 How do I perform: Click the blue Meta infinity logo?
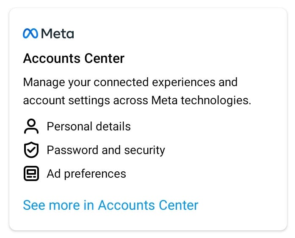[x=30, y=34]
